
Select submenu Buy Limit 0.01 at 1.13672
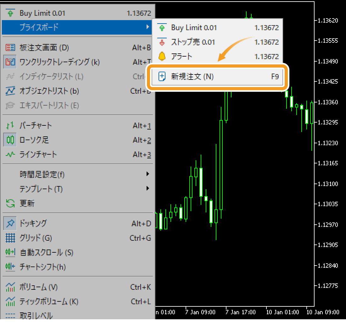pos(218,28)
